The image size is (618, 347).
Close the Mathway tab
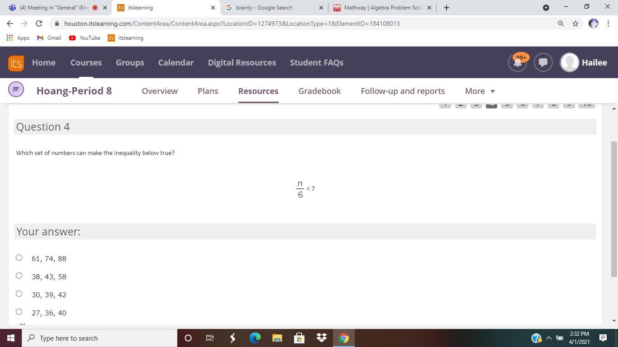[x=429, y=8]
